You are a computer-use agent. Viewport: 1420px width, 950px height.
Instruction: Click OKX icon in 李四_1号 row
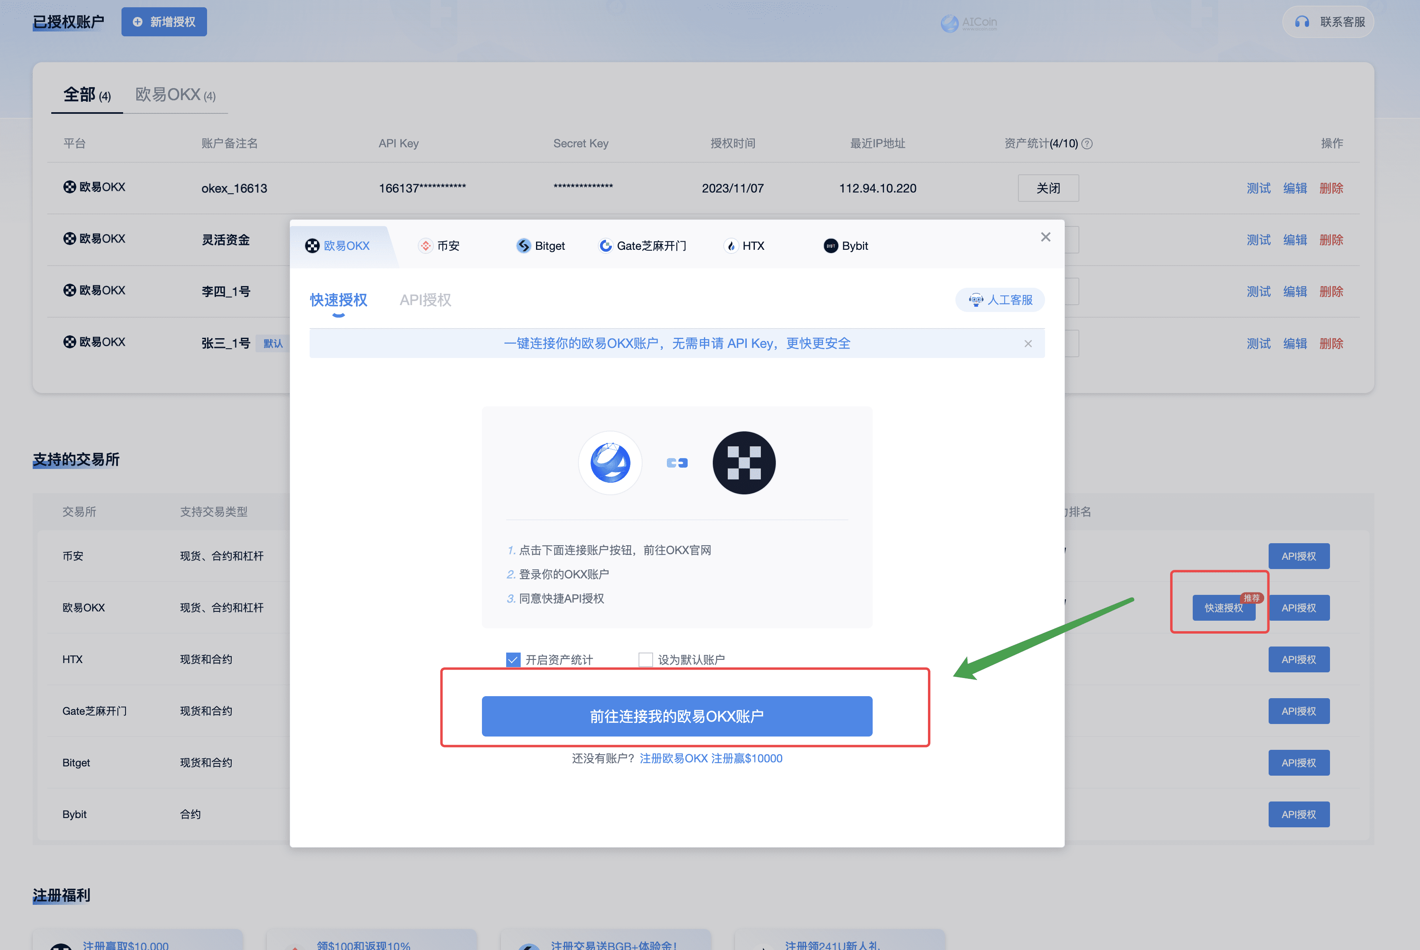tap(70, 290)
